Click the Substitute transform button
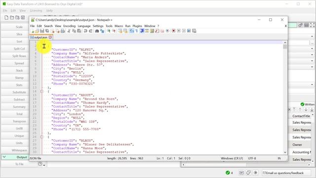This screenshot has height=178, width=316. click(x=19, y=92)
